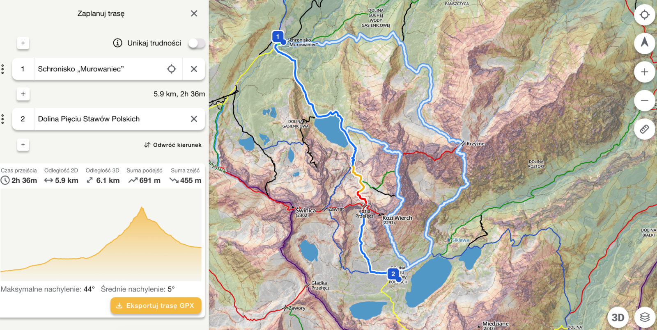
Task: Remove Dolina Pięciu Stawów Polskich waypoint
Action: (x=194, y=119)
